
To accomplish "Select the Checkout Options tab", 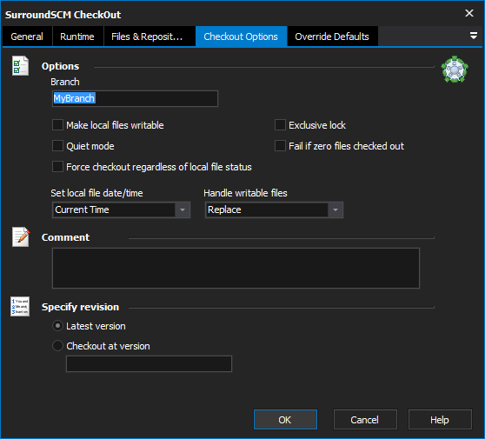I will coord(241,37).
